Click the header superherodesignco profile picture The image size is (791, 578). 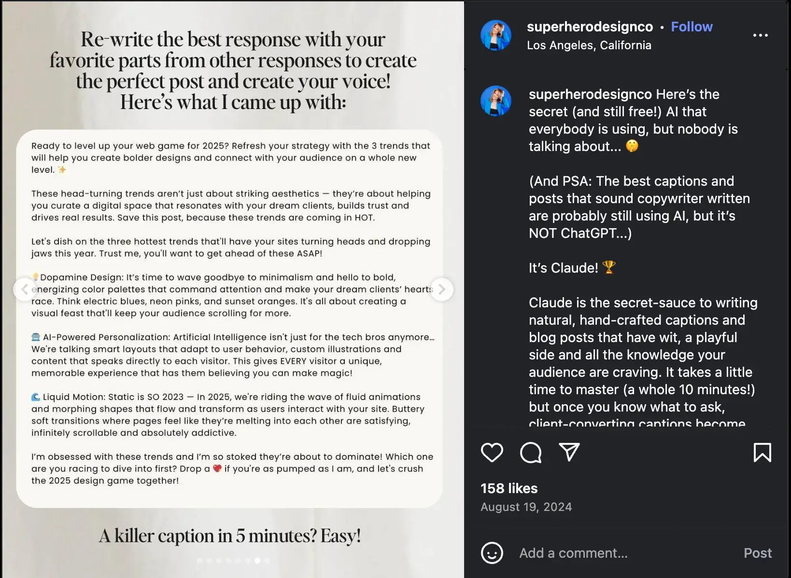click(x=495, y=35)
